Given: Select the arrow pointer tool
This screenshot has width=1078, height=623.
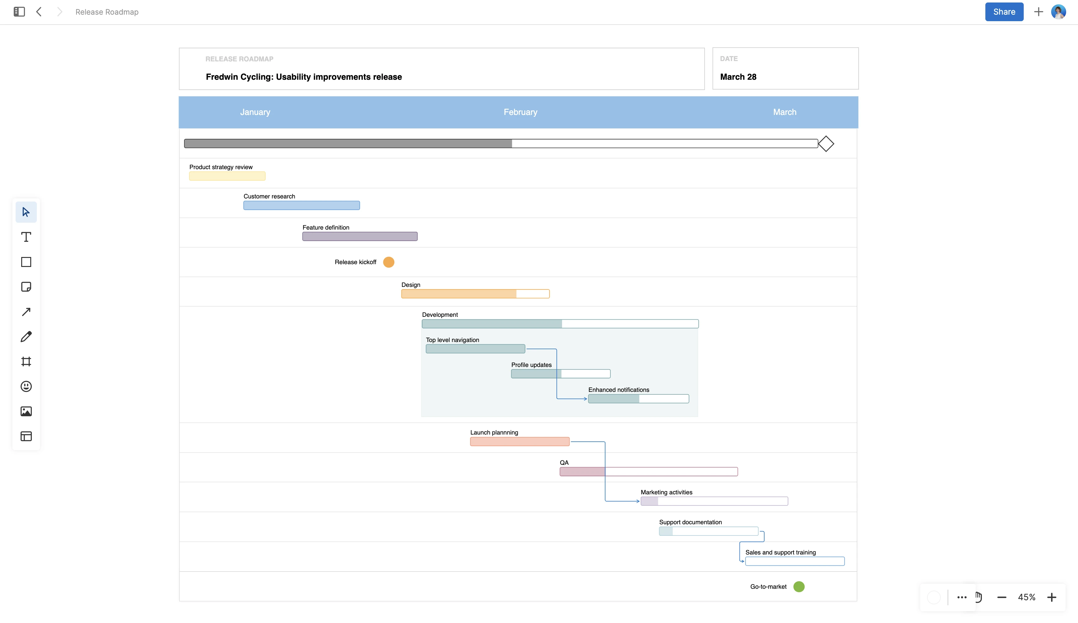Looking at the screenshot, I should click(26, 212).
